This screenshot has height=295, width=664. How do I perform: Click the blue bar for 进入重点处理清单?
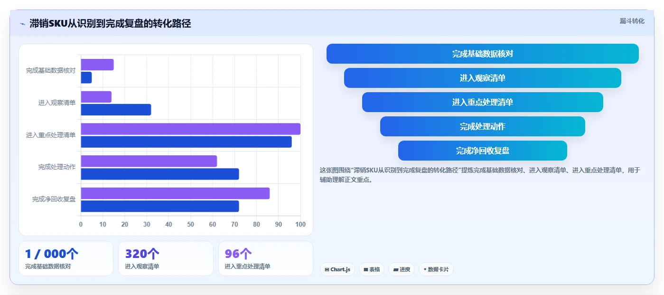point(187,142)
